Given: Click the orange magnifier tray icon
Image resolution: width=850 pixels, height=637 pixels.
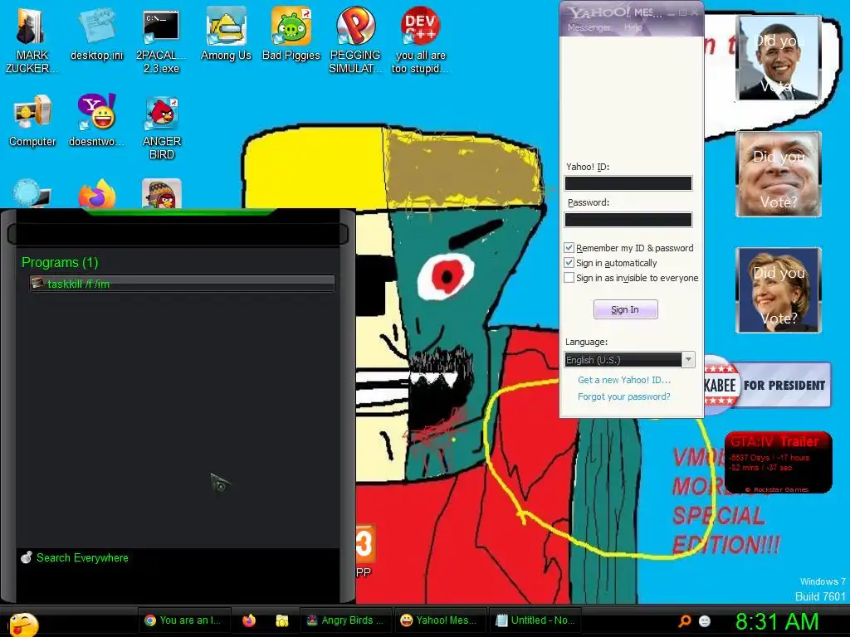Looking at the screenshot, I should [x=685, y=621].
